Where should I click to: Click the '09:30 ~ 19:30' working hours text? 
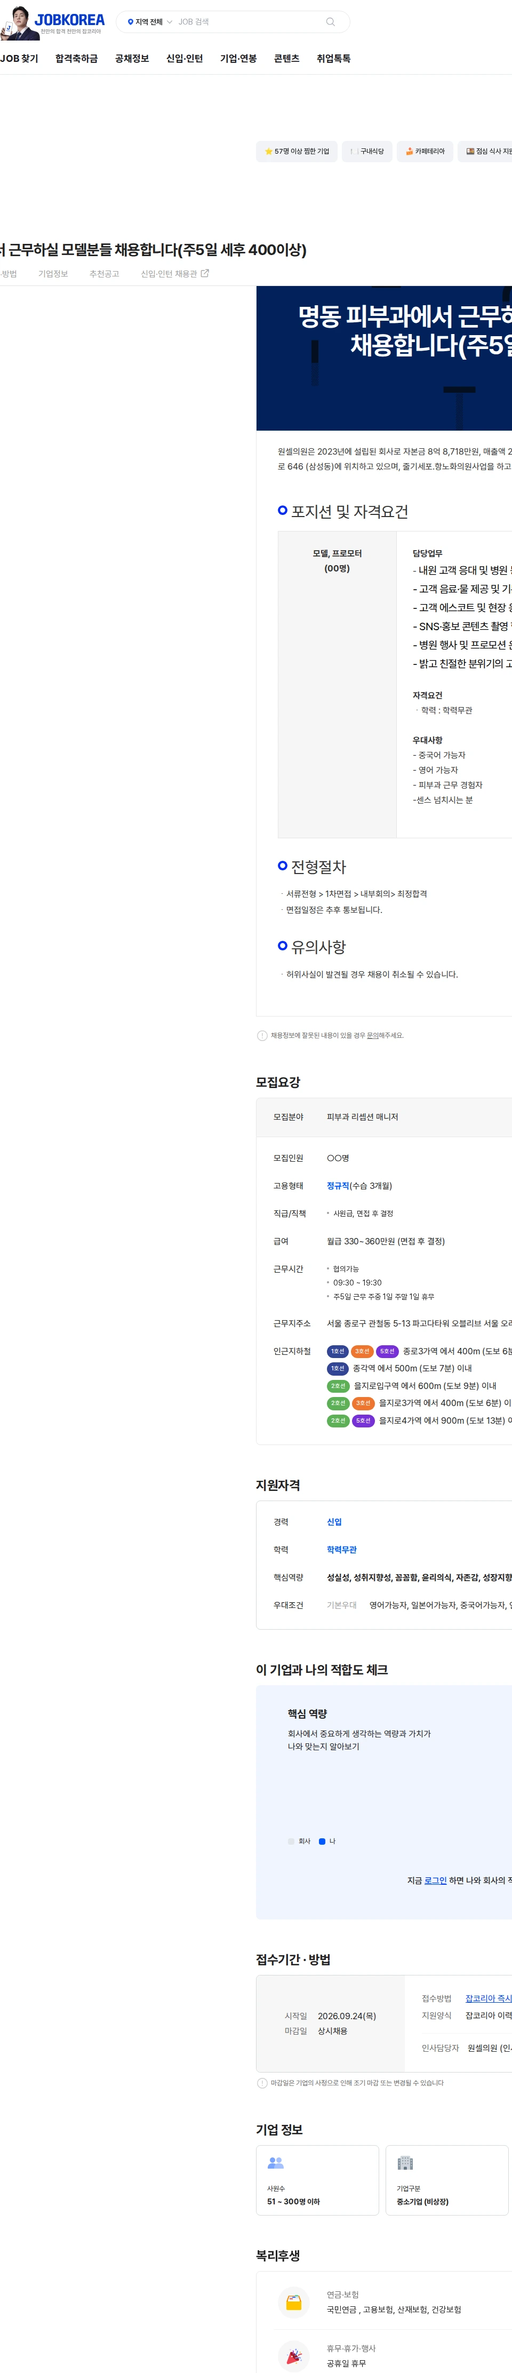point(357,1282)
